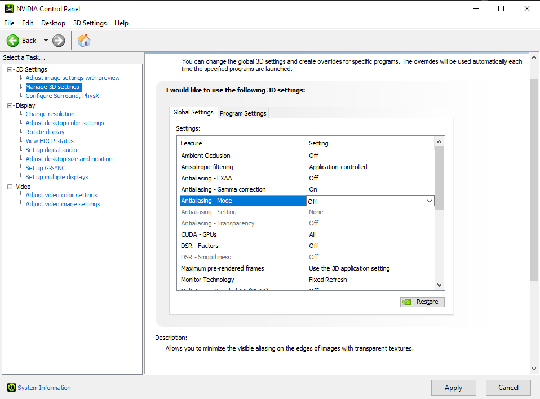Screen dimensions: 540x399
Task: Click the Application-controlled setting value
Action: 338,167
